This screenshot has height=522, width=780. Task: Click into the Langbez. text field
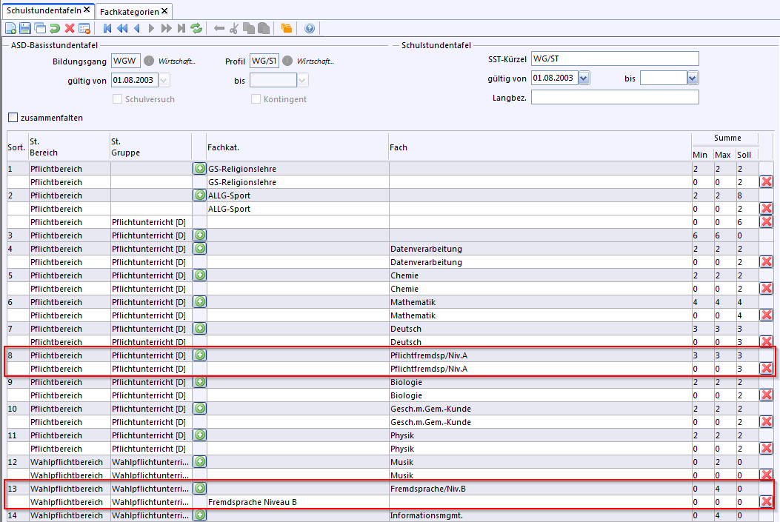tap(615, 98)
